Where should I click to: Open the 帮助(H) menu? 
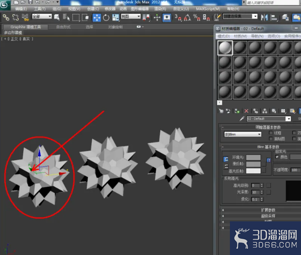[x=233, y=9]
